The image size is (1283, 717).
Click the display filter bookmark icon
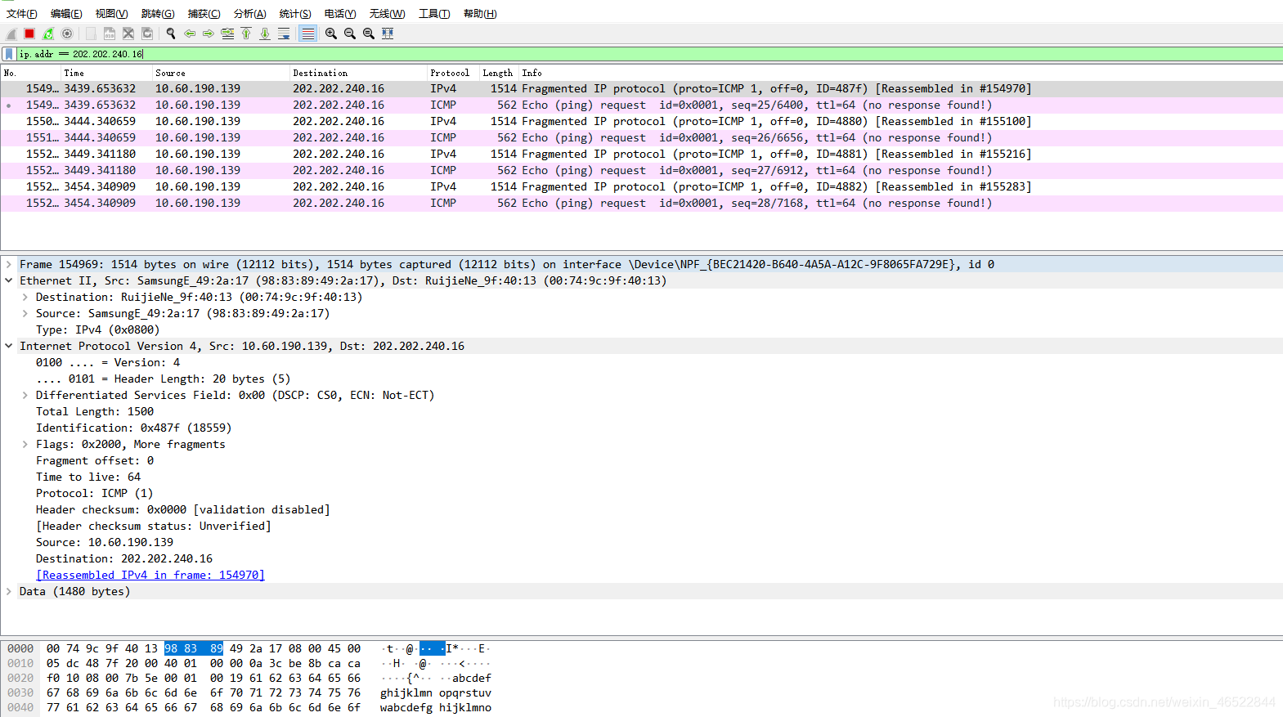tap(9, 54)
